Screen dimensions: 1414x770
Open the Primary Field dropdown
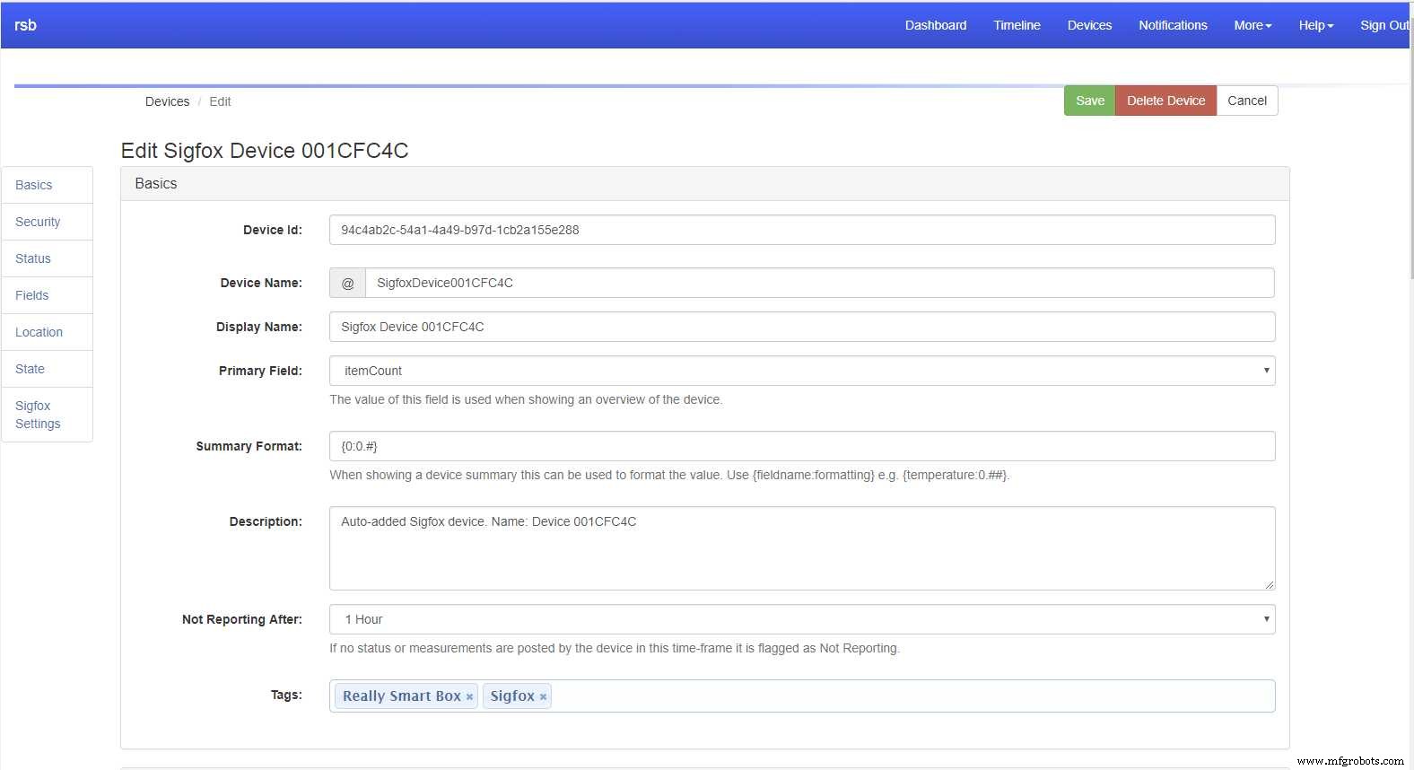coord(801,371)
